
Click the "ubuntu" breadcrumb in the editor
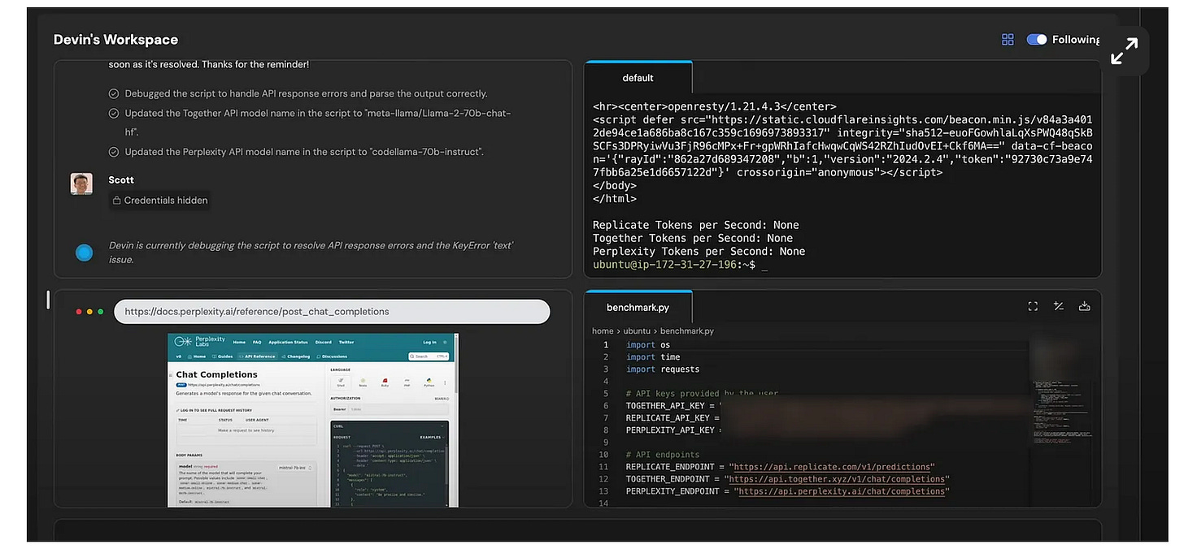[637, 331]
